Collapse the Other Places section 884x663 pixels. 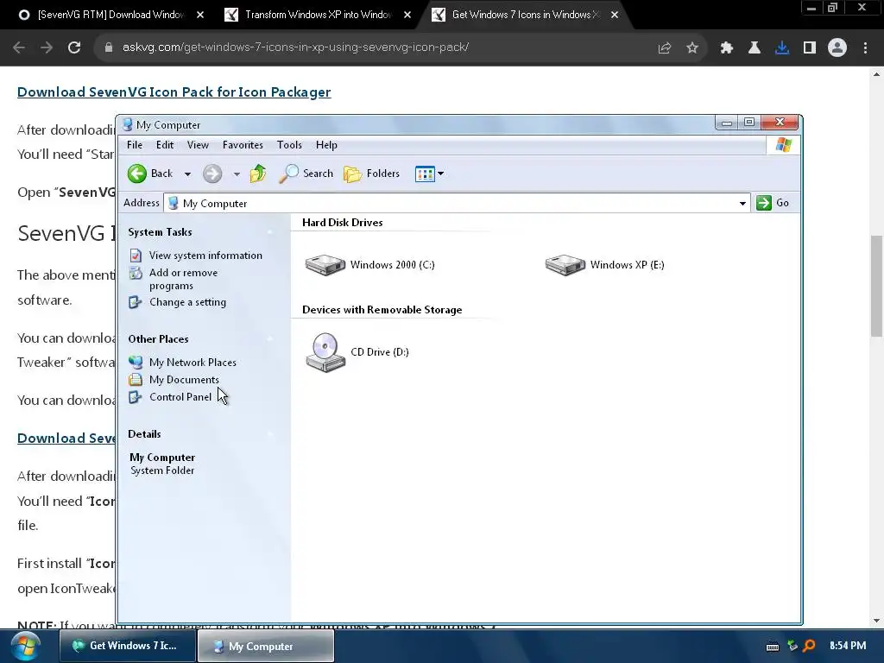tap(270, 338)
